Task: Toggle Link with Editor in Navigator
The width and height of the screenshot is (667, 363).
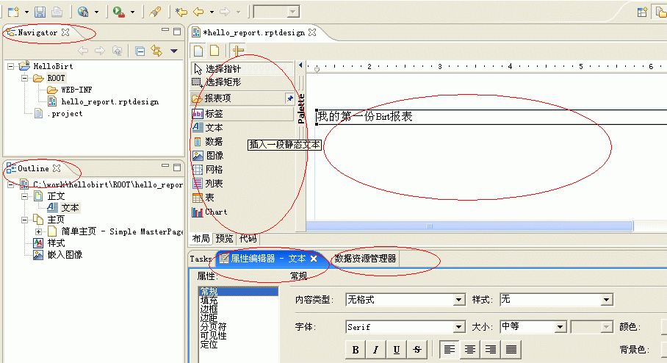Action: coord(156,51)
